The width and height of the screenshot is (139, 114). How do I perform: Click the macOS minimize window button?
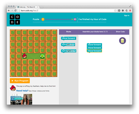(11, 6)
